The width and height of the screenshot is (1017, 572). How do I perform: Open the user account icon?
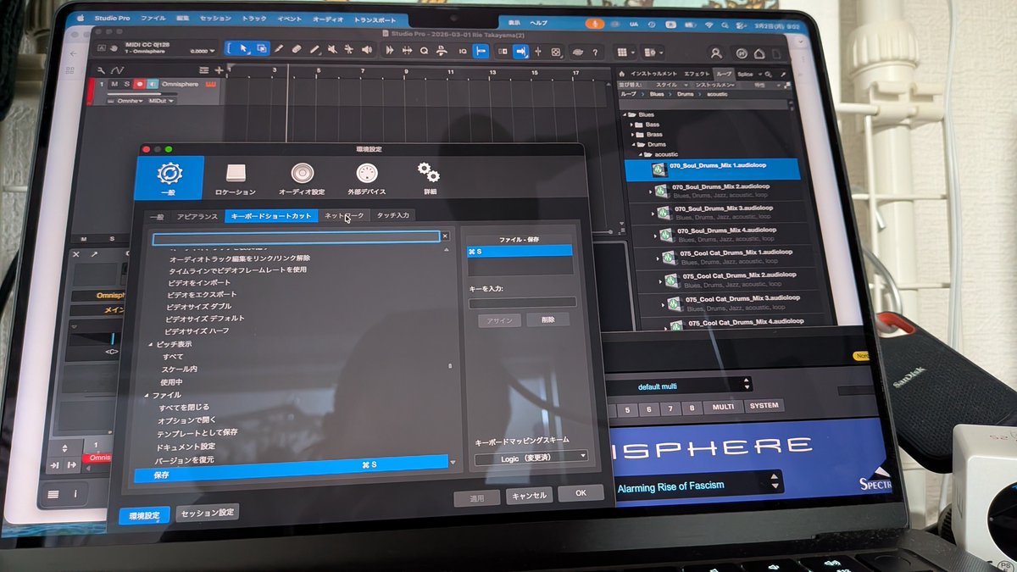click(x=716, y=53)
